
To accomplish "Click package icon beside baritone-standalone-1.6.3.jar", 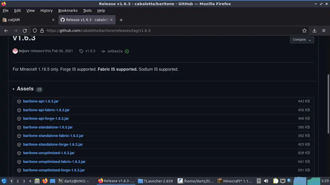I will (x=19, y=127).
